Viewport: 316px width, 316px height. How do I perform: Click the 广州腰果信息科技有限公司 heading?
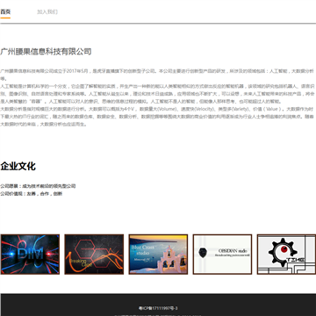coord(46,52)
